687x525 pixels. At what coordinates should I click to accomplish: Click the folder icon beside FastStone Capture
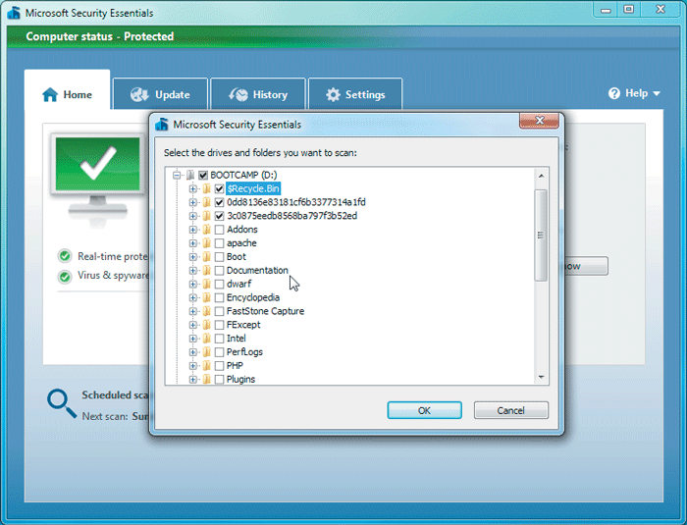(206, 311)
